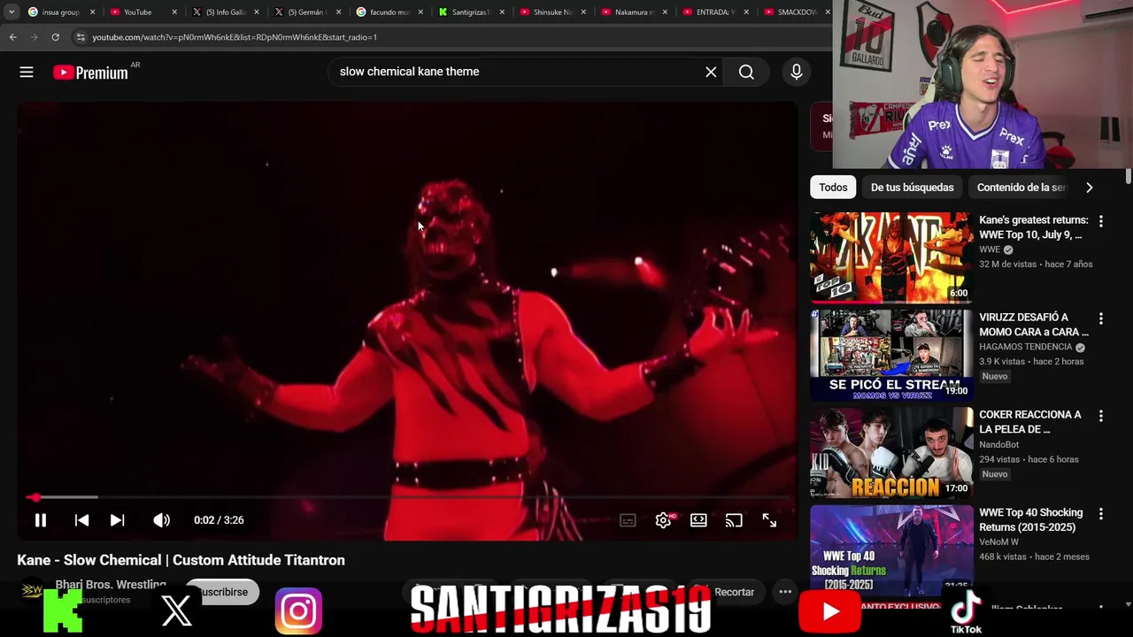The width and height of the screenshot is (1133, 637).
Task: Show more filter chips with arrow
Action: click(1089, 188)
